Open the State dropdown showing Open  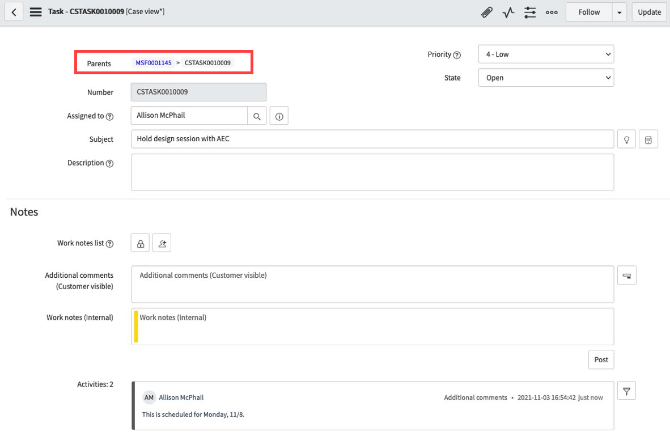(x=546, y=78)
